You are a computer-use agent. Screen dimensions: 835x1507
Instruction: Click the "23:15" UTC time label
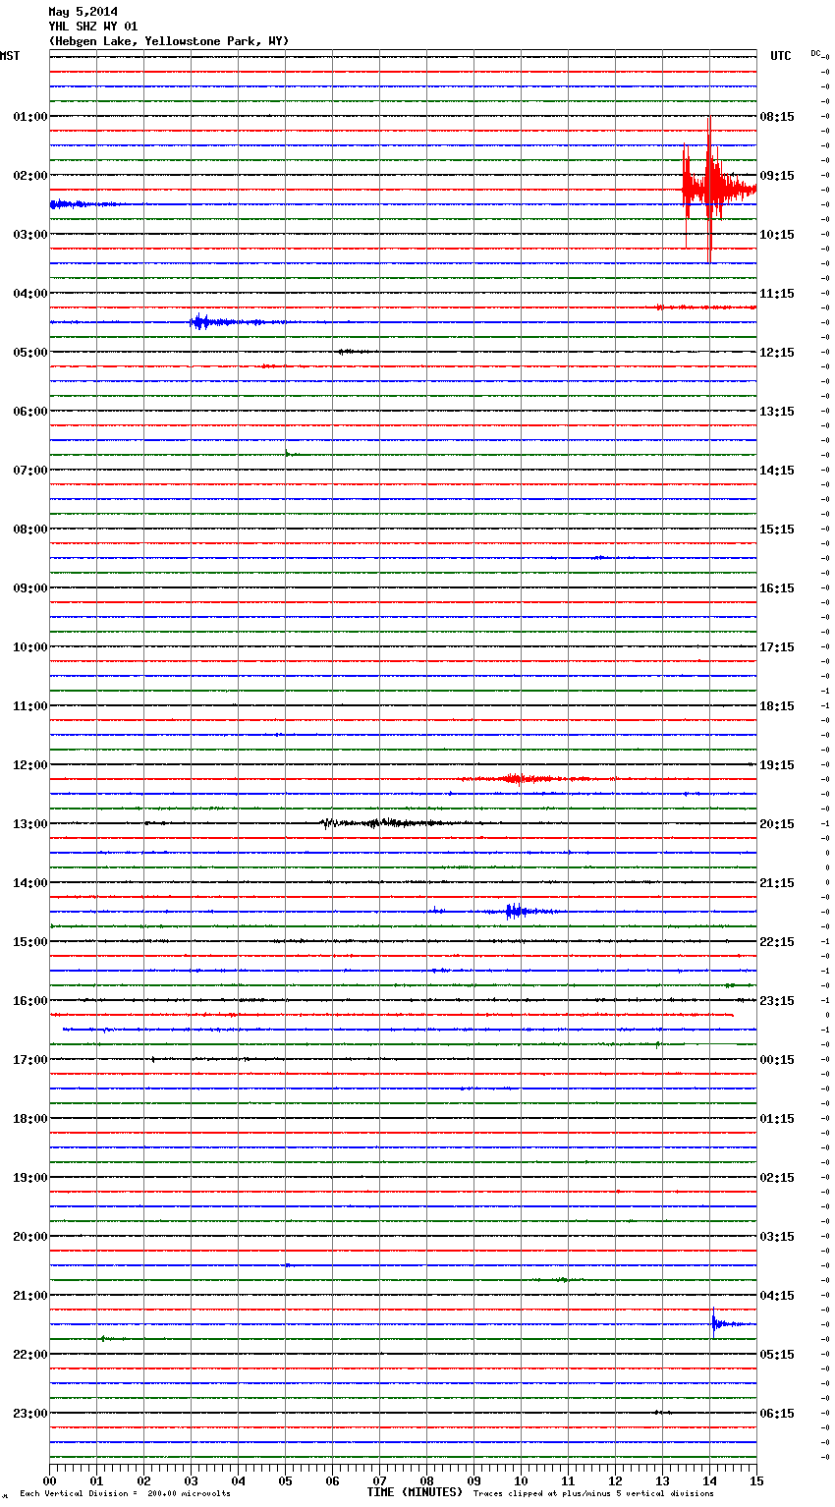777,1001
